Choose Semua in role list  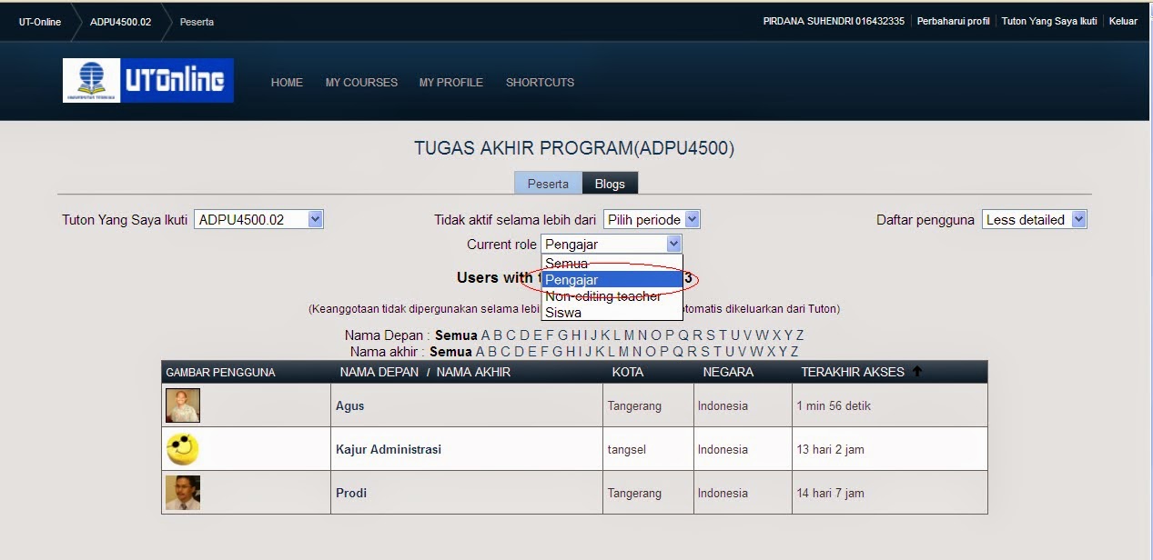(612, 264)
